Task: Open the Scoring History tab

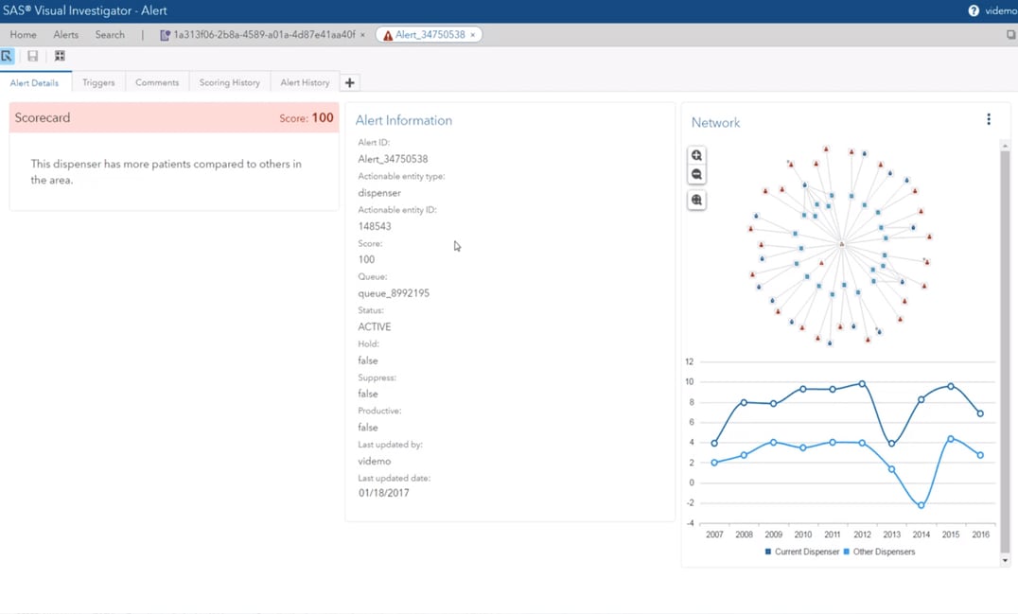Action: pyautogui.click(x=229, y=82)
